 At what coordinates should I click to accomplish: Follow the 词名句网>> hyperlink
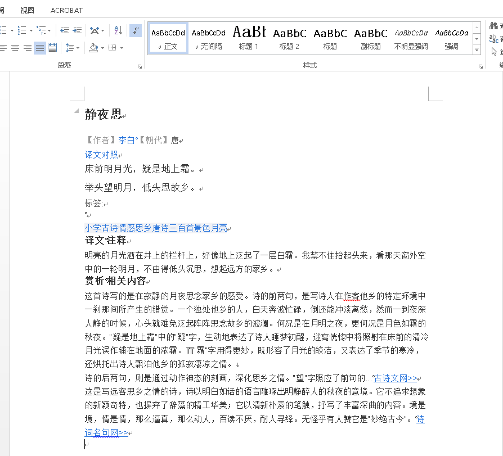pyautogui.click(x=106, y=433)
